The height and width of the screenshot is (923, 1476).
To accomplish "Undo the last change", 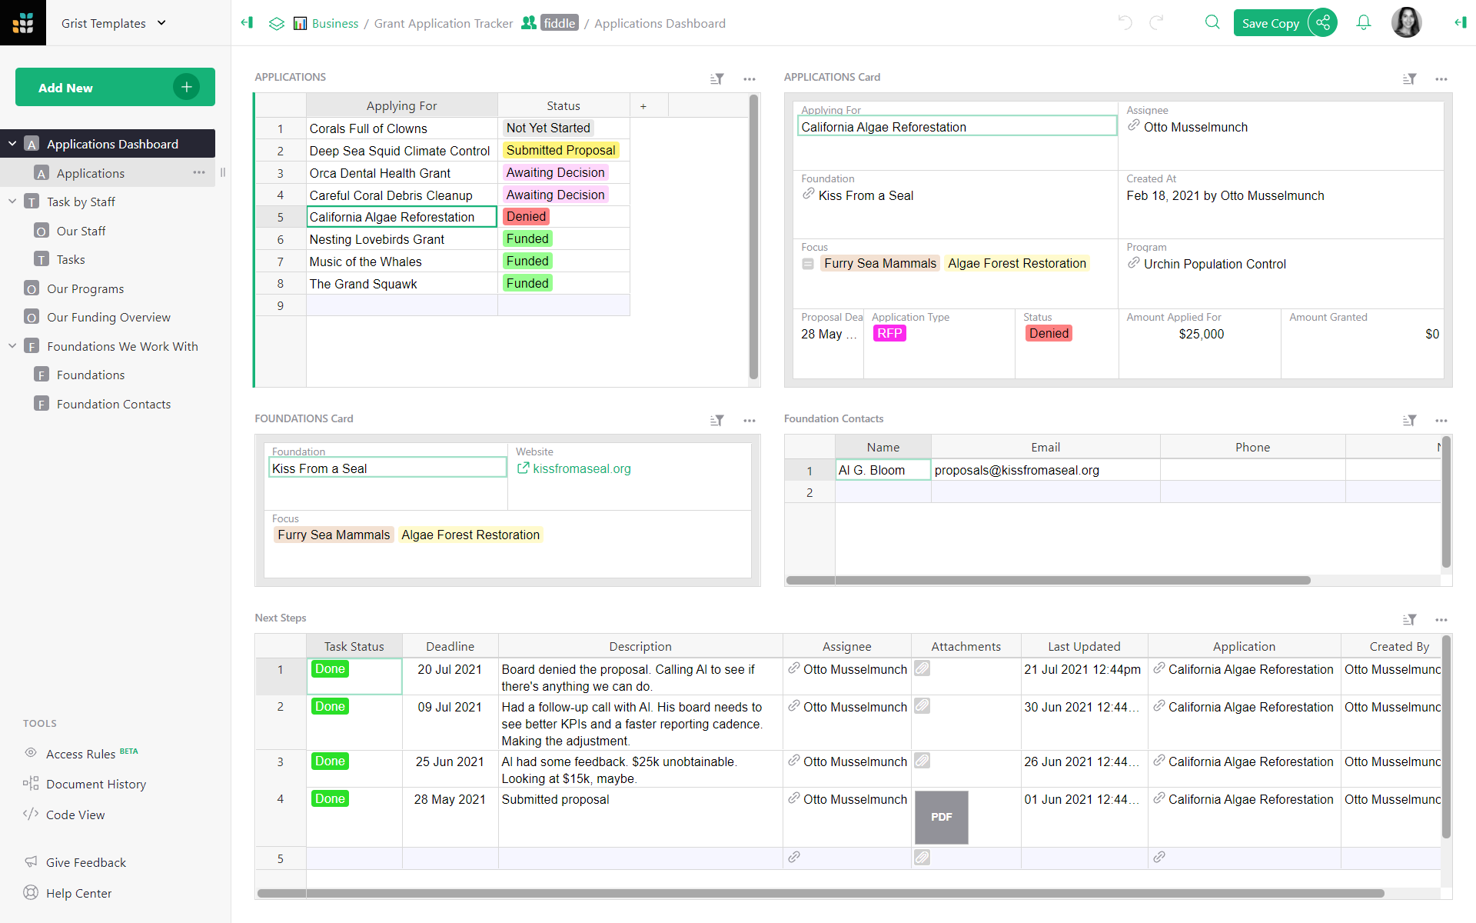I will (x=1125, y=22).
